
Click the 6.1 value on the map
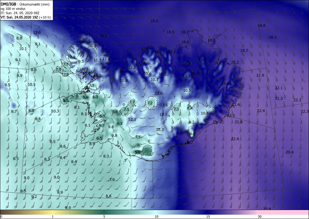[x=120, y=124]
